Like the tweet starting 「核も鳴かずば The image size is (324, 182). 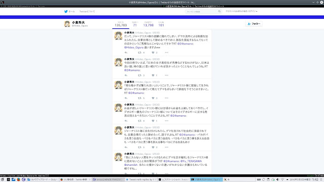(153, 98)
